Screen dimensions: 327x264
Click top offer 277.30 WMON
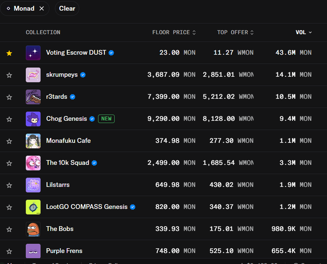click(x=231, y=140)
